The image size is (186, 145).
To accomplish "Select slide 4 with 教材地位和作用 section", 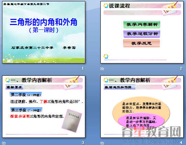I will point(142,107).
